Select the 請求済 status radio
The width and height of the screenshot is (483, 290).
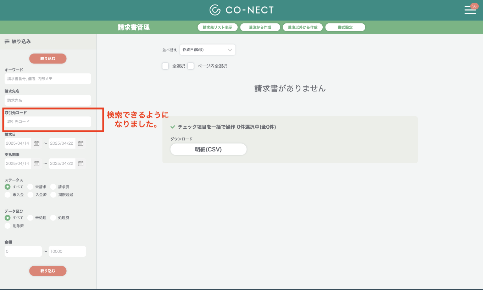[53, 186]
